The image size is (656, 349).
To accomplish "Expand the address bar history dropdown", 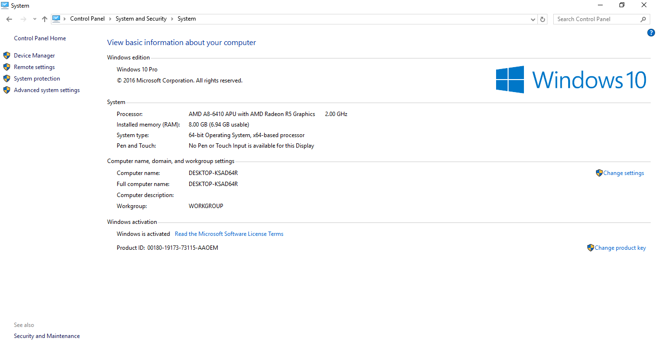I will pos(533,19).
